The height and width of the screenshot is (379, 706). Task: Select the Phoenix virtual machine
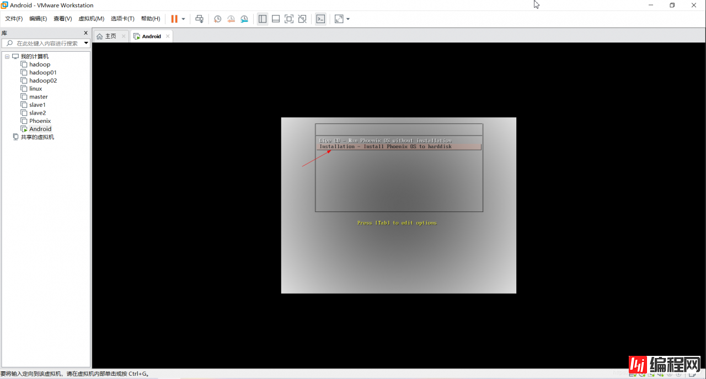point(40,121)
